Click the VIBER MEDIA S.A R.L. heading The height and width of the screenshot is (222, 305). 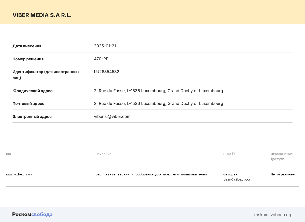click(42, 15)
